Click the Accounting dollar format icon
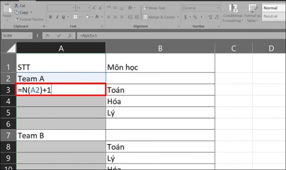 [185, 17]
